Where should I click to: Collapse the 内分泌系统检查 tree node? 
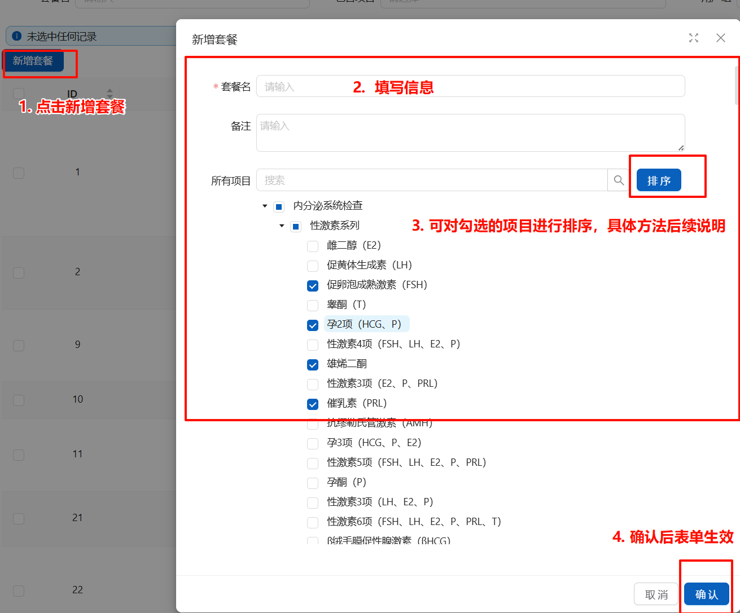click(265, 206)
